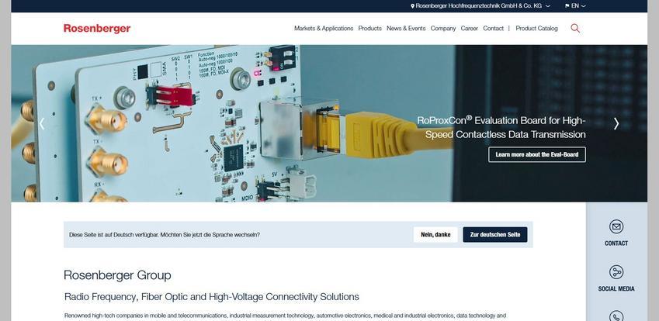The image size is (659, 321).
Task: Click the Contact envelope icon in sidebar
Action: (616, 226)
